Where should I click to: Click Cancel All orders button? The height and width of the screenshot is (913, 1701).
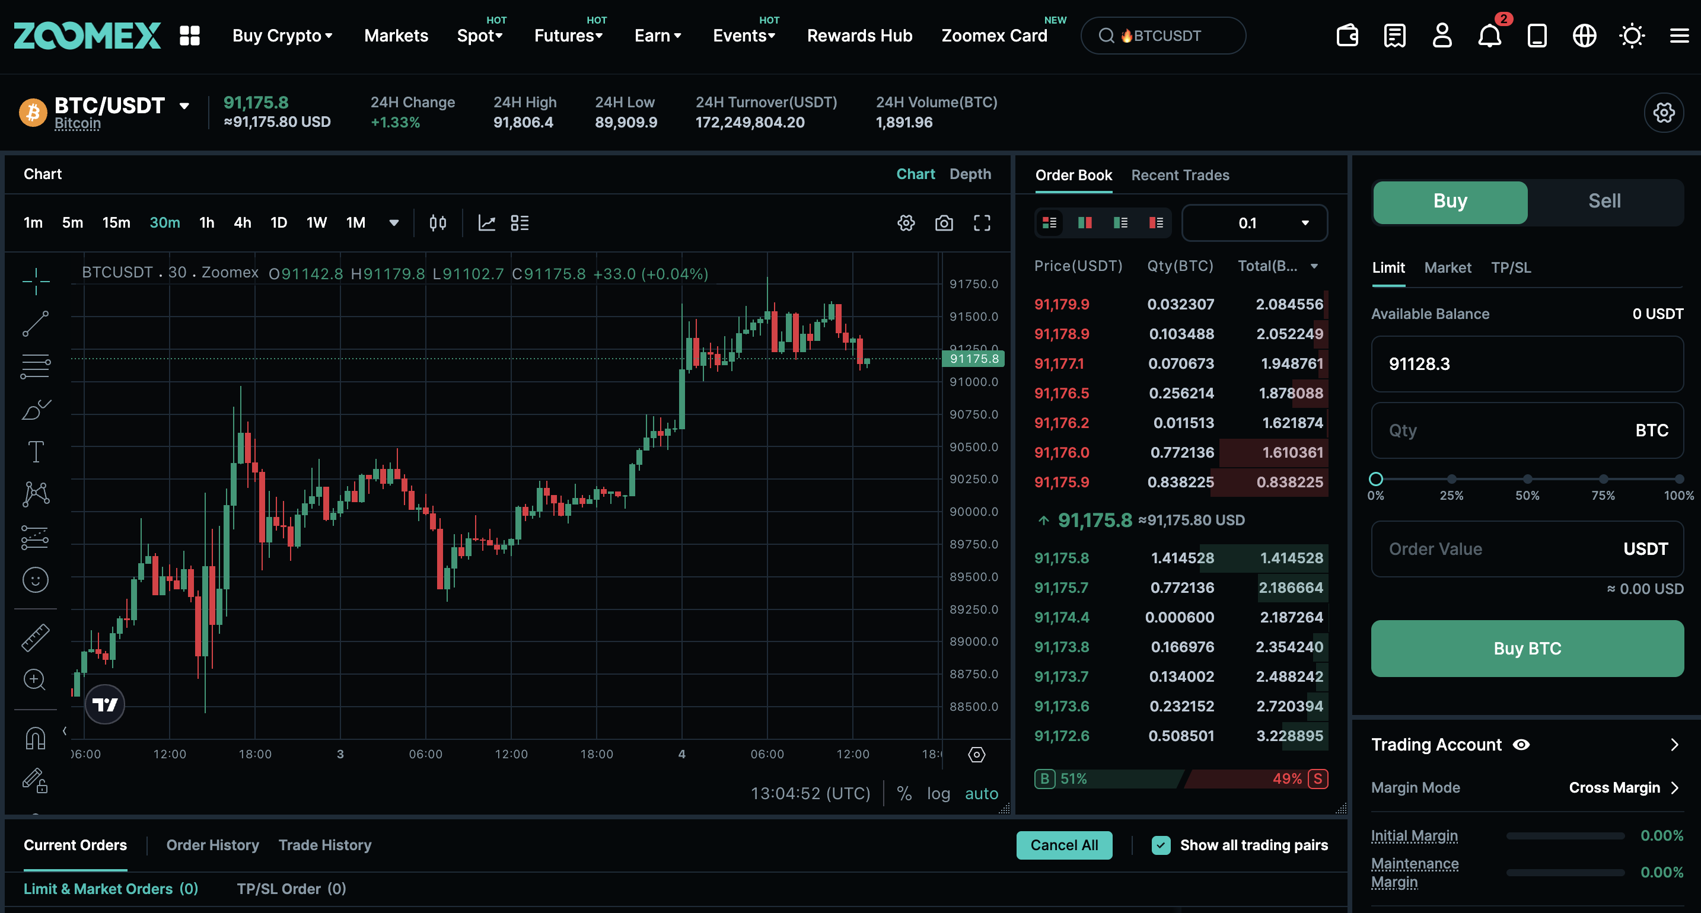(1064, 845)
